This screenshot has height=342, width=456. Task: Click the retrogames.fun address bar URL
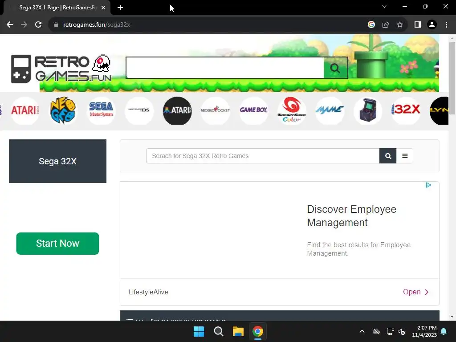(x=97, y=25)
